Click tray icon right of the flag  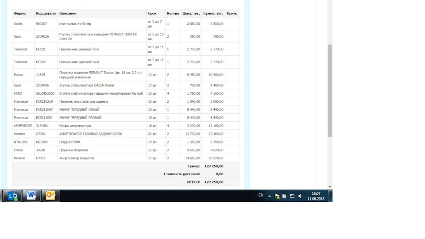(x=285, y=196)
